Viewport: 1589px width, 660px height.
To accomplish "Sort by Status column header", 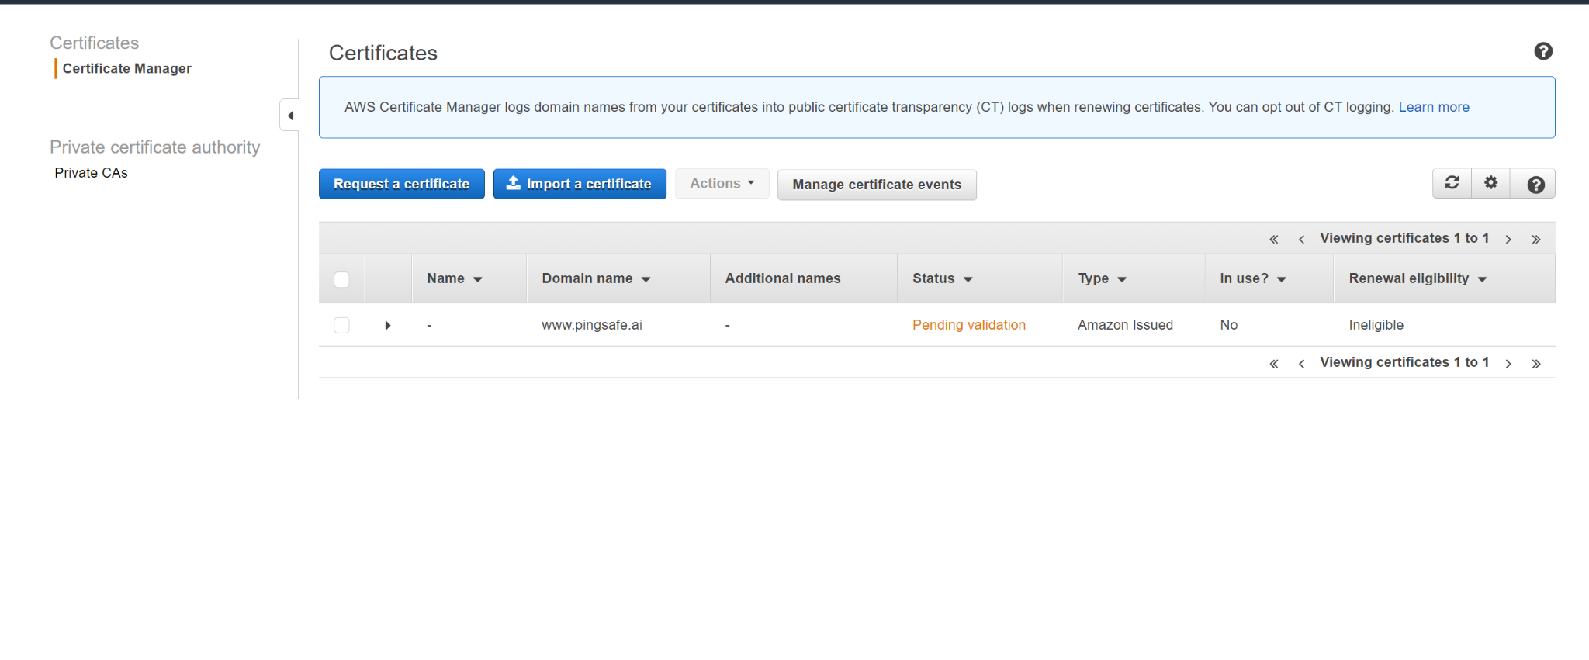I will click(942, 278).
